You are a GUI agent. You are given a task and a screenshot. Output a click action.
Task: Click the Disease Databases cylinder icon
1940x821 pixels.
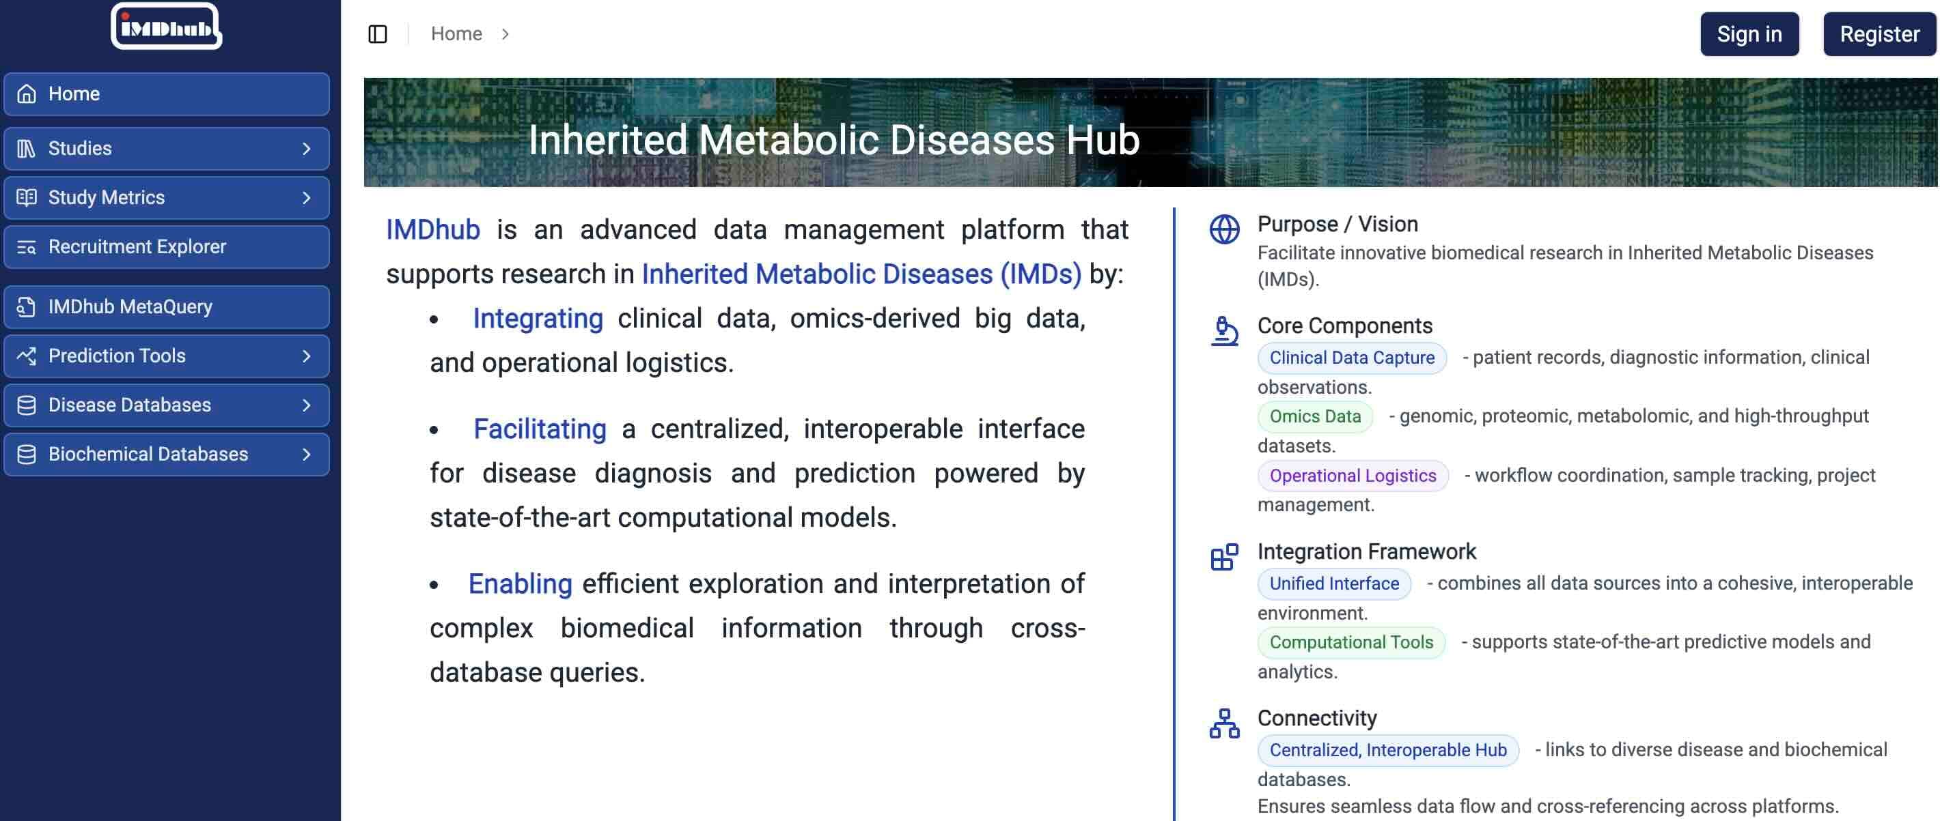point(27,405)
